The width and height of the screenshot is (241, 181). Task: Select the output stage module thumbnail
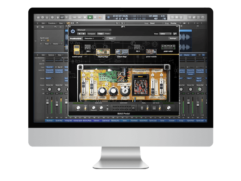point(122,52)
